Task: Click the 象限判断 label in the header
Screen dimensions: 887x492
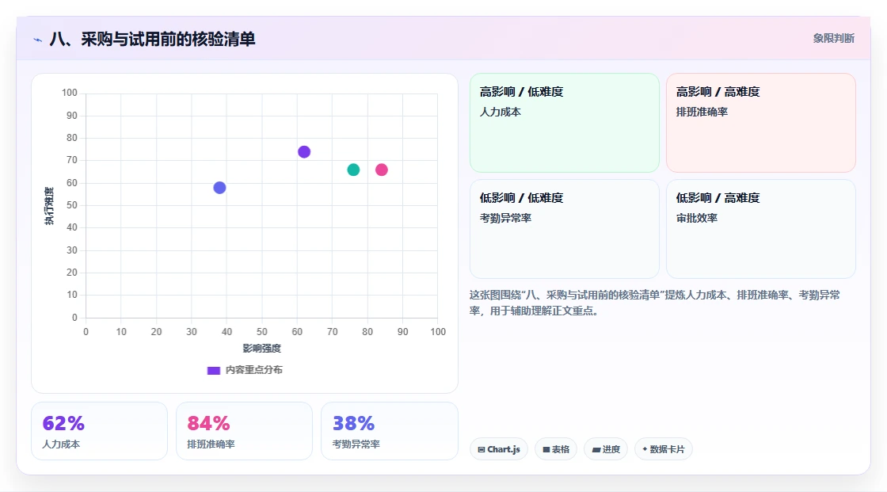Action: pyautogui.click(x=833, y=39)
